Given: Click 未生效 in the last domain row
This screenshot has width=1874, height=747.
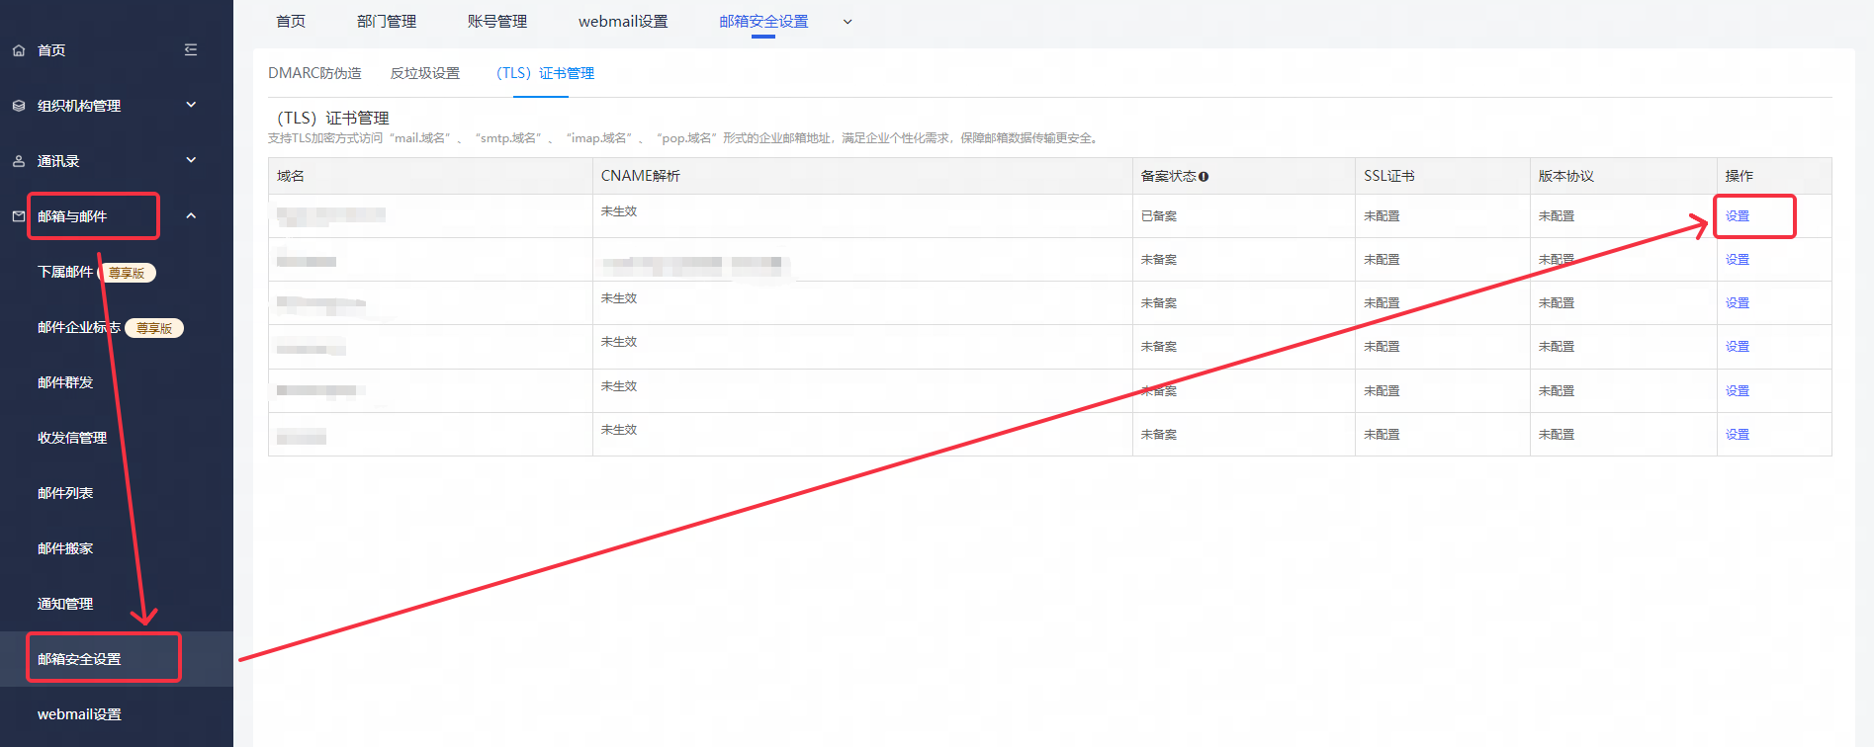Looking at the screenshot, I should [619, 430].
